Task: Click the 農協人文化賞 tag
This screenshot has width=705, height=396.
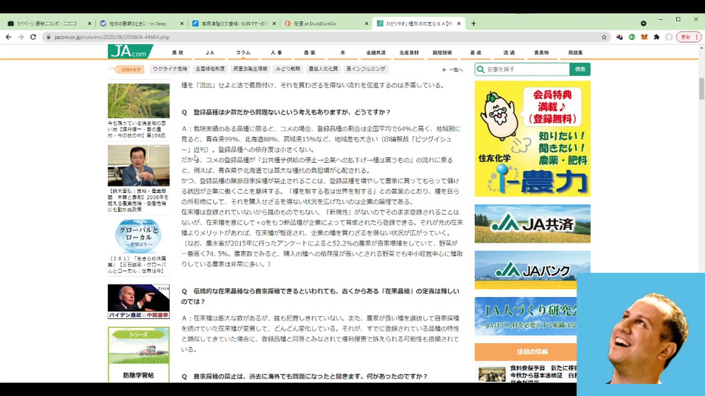Action: (x=323, y=69)
